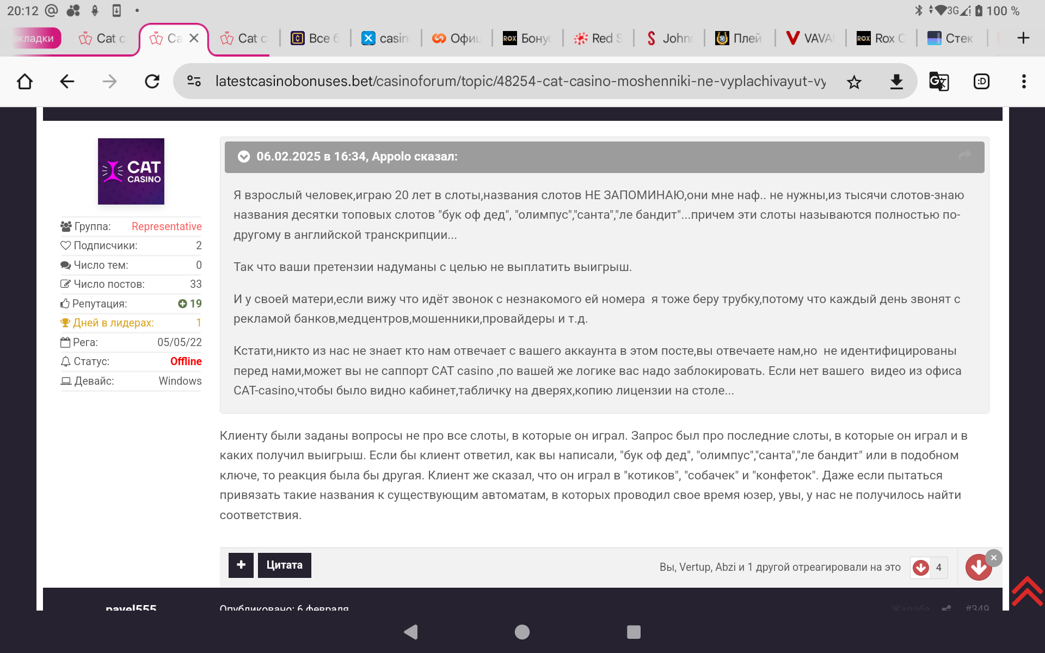This screenshot has width=1045, height=653.
Task: Tap the Chrome home icon
Action: (25, 82)
